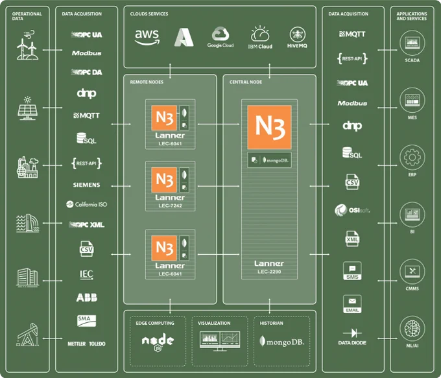Image resolution: width=441 pixels, height=378 pixels.
Task: Click the ABB logo
Action: tap(87, 298)
